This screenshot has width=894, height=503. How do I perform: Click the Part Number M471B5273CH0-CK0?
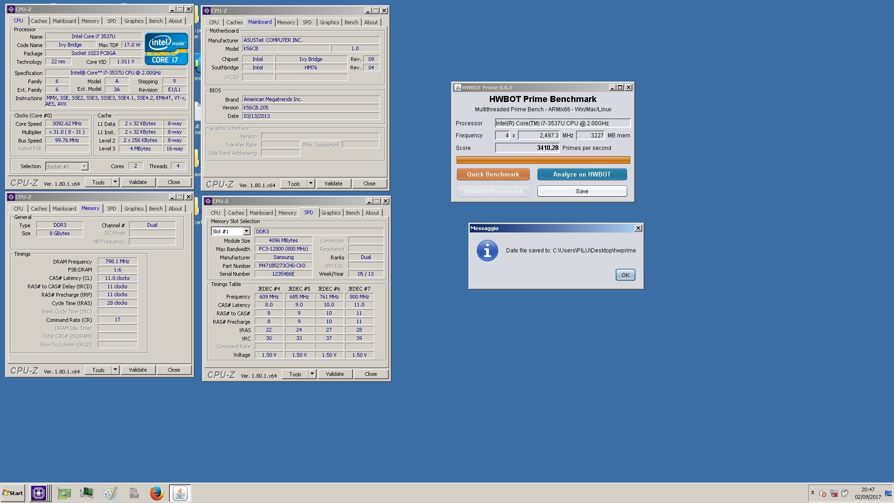283,266
